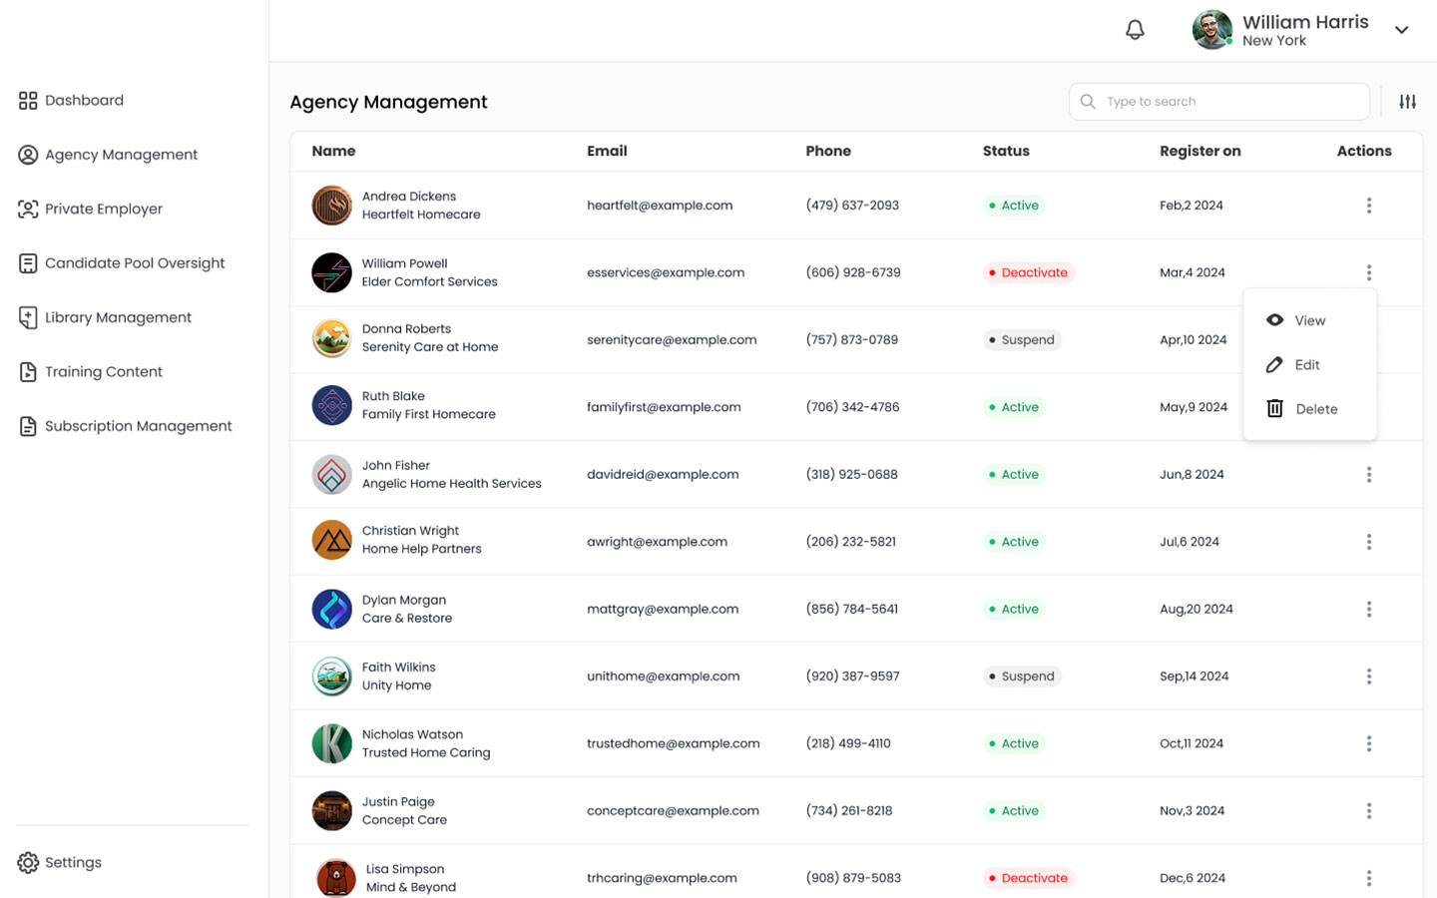Click the Private Employer sidebar icon
1437x898 pixels.
pyautogui.click(x=28, y=209)
